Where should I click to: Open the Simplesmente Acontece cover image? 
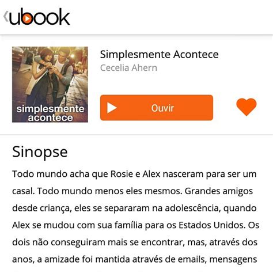pos(50,85)
